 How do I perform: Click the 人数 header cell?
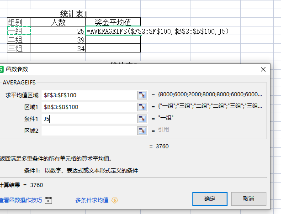click(58, 22)
